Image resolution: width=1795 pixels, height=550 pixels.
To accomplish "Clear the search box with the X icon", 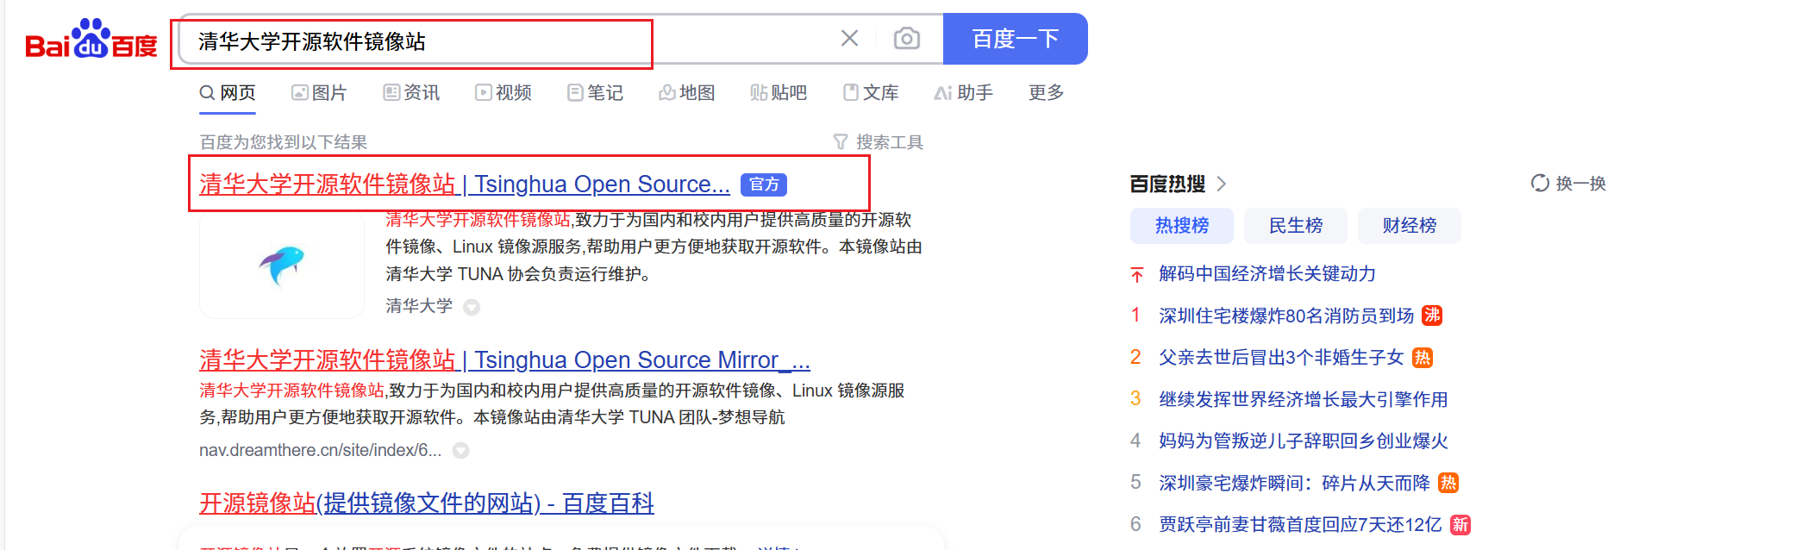I will (x=849, y=38).
